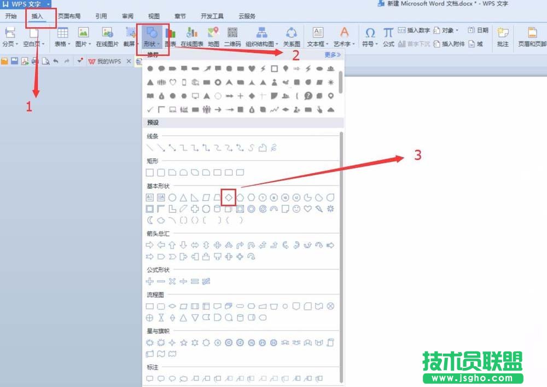Select the diamond shape under 基本形状
547x387 pixels.
(x=229, y=197)
